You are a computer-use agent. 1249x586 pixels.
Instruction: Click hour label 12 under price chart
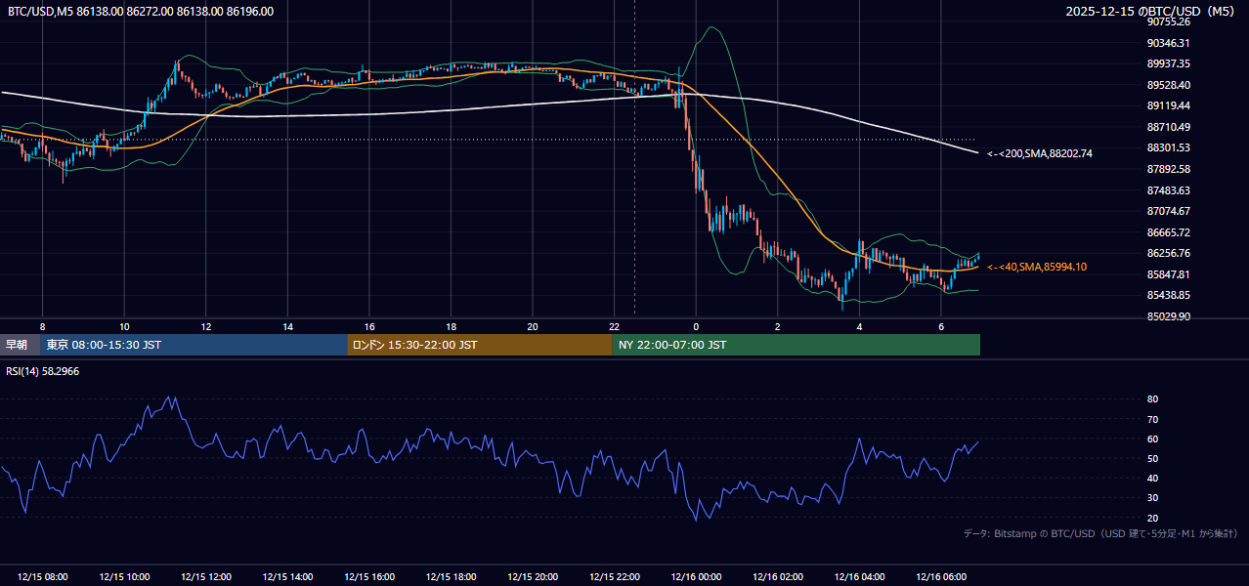click(x=206, y=326)
